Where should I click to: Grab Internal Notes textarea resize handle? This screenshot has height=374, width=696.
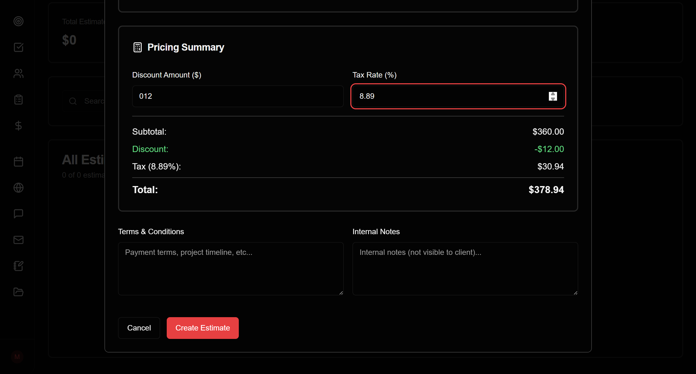[x=576, y=293]
